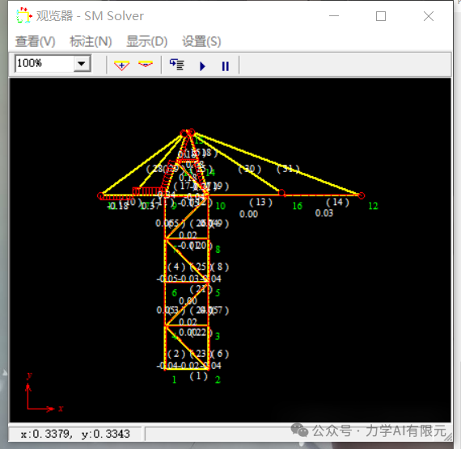
Task: Select the element label (13) on the jib
Action: coord(260,202)
